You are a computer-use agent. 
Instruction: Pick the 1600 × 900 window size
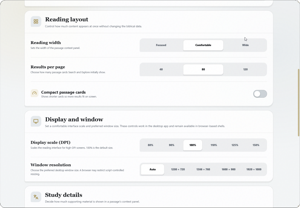pyautogui.click(x=228, y=169)
